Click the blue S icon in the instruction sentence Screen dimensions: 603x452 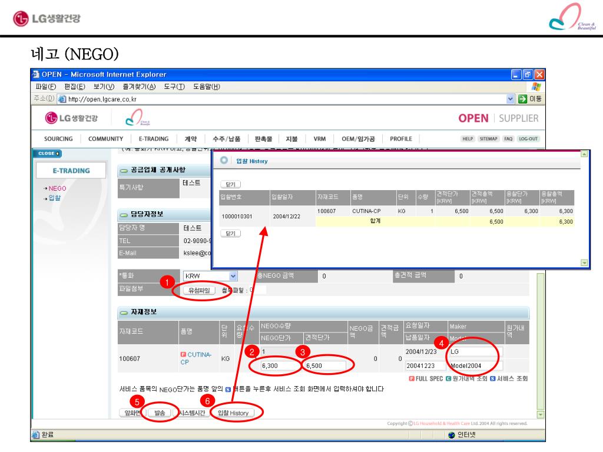[x=228, y=390]
